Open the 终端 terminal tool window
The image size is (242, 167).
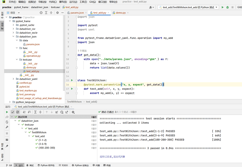(x=107, y=165)
